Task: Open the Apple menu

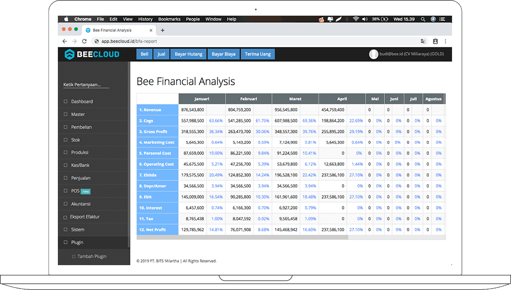Action: click(66, 19)
